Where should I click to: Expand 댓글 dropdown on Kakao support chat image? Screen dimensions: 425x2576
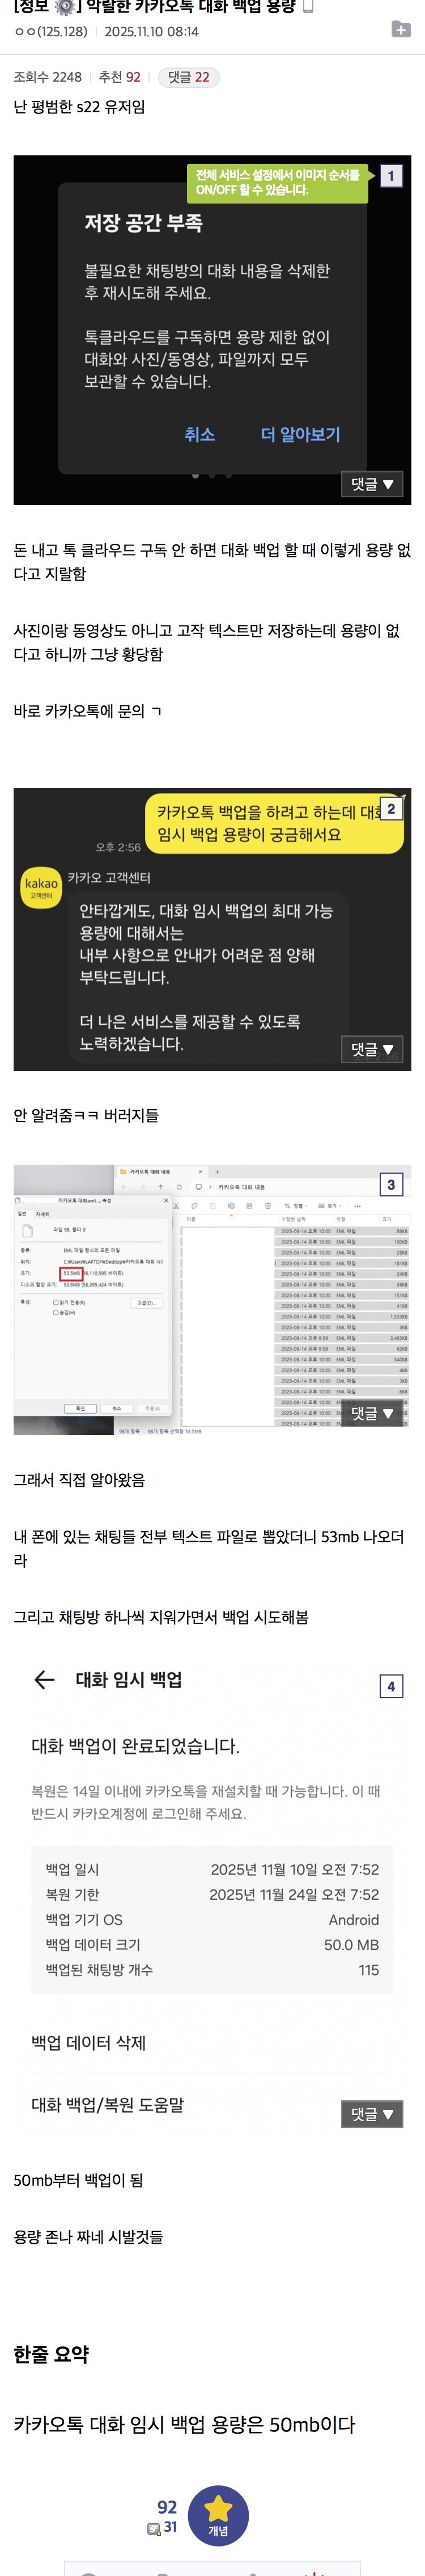372,1049
